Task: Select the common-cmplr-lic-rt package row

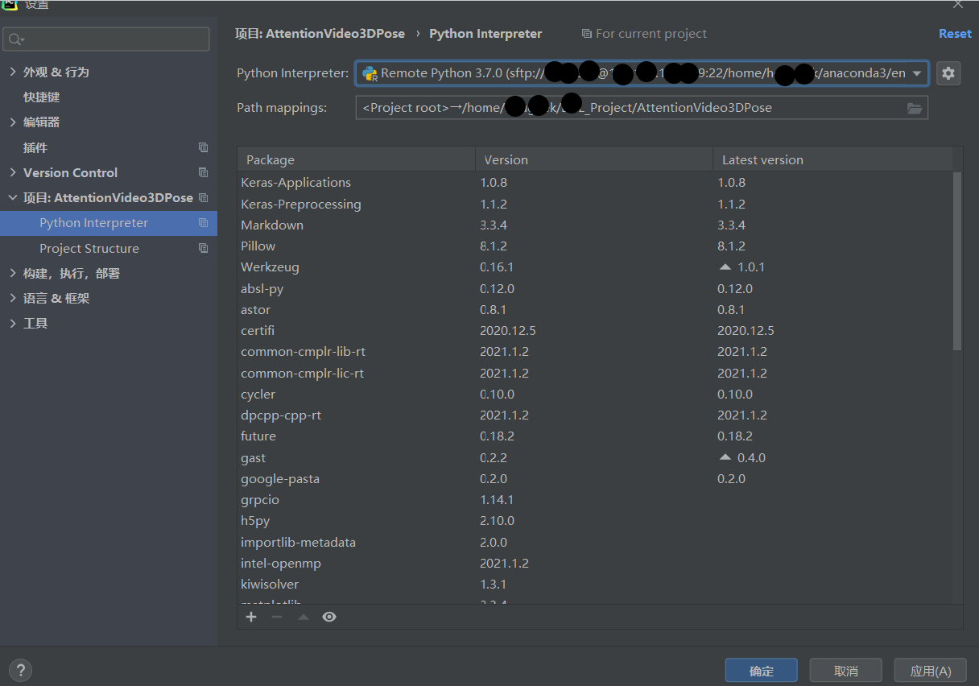Action: point(595,373)
